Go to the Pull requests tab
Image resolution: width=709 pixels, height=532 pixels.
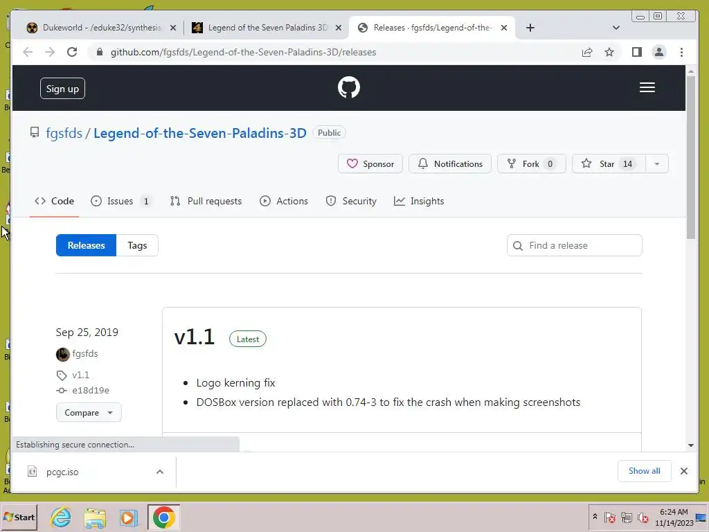(206, 202)
